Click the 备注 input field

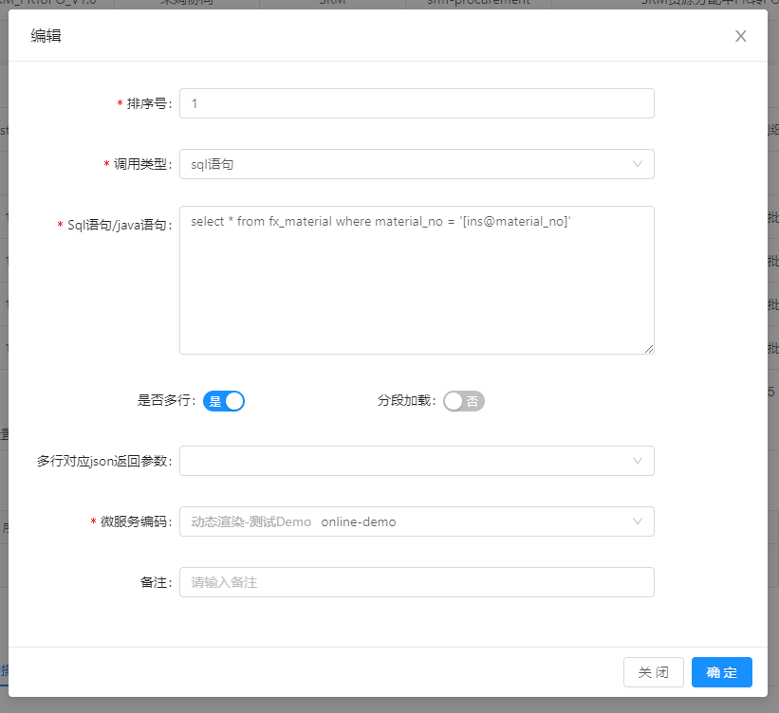point(417,582)
